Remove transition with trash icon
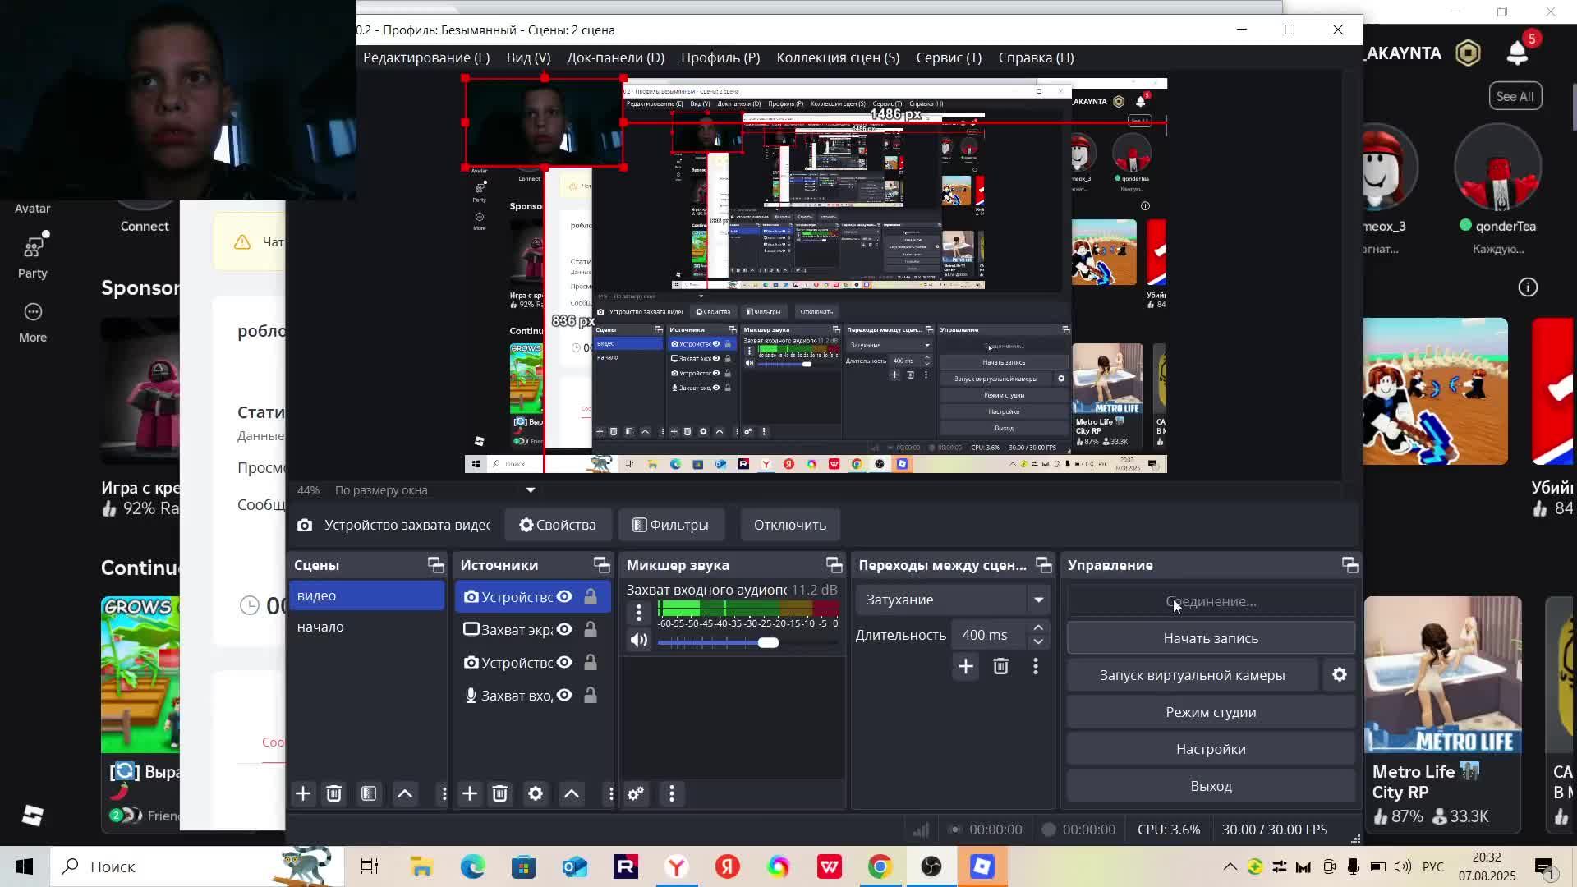The image size is (1577, 887). click(1000, 666)
